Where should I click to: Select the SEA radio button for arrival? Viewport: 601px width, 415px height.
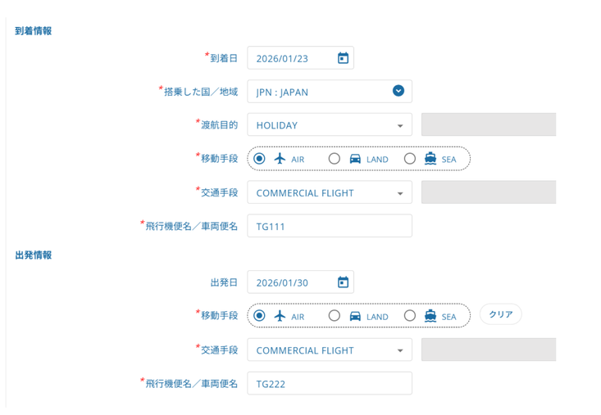[410, 159]
